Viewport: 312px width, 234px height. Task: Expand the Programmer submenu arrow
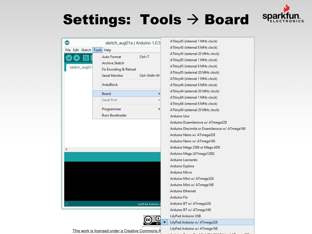click(159, 109)
